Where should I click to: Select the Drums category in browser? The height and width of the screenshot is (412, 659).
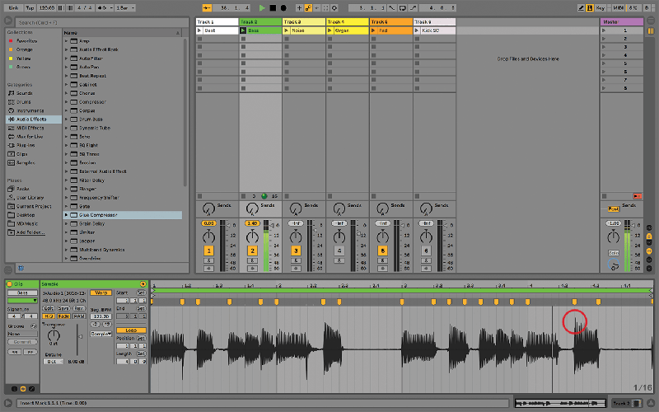26,102
